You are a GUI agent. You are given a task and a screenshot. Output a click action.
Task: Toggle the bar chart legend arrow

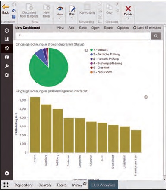coord(146,97)
